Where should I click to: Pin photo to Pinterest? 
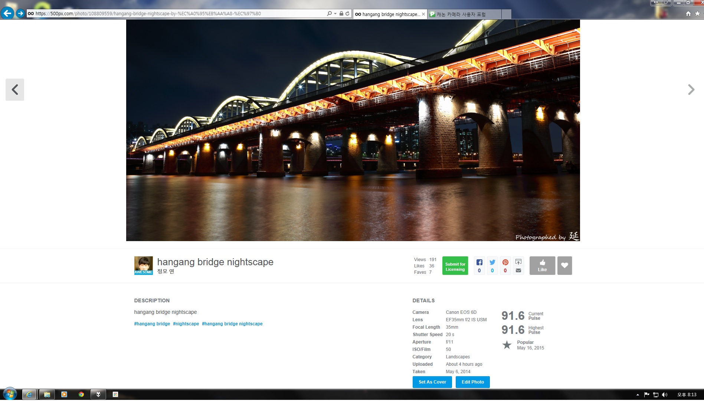point(505,262)
